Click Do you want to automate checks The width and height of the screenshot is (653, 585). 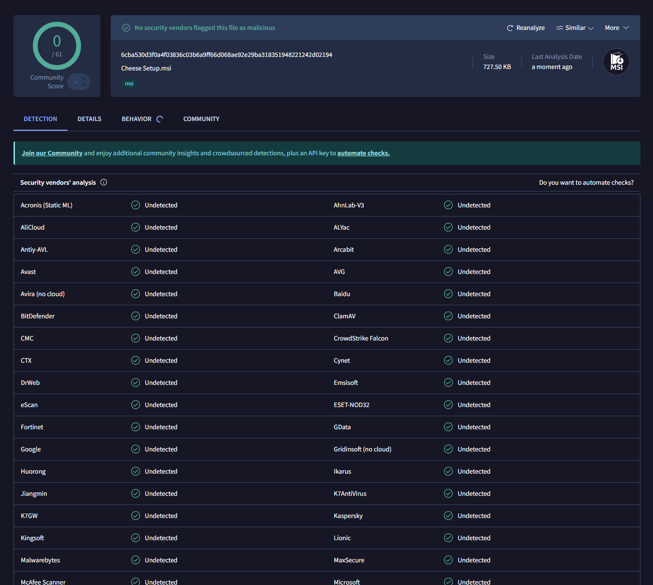click(586, 183)
